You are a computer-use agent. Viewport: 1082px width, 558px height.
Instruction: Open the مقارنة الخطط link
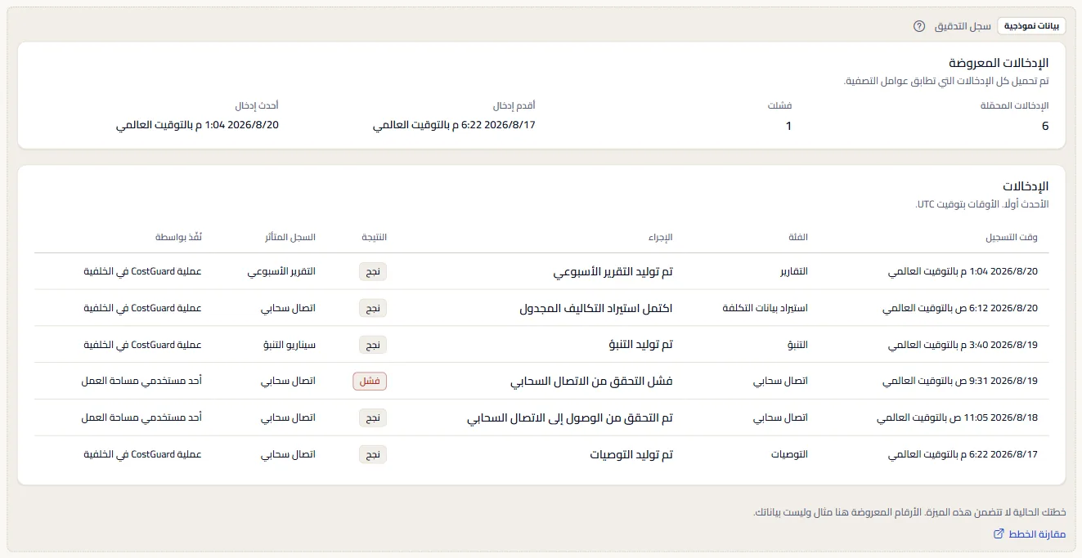pos(1030,534)
